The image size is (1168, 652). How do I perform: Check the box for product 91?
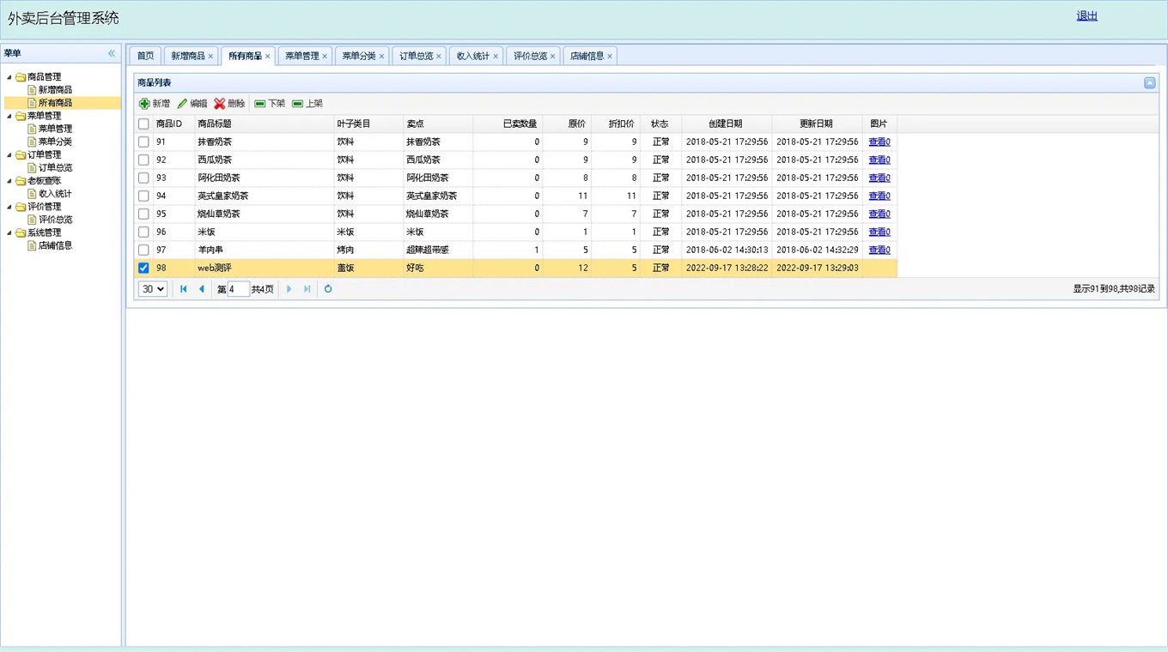(x=143, y=142)
